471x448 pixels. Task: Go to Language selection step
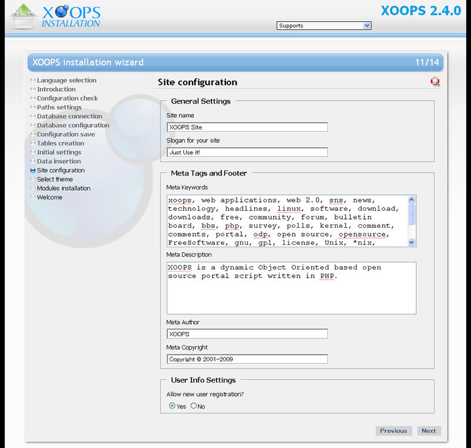(x=67, y=80)
